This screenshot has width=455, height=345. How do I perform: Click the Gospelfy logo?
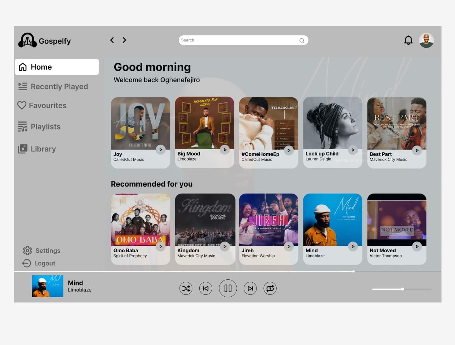[45, 41]
